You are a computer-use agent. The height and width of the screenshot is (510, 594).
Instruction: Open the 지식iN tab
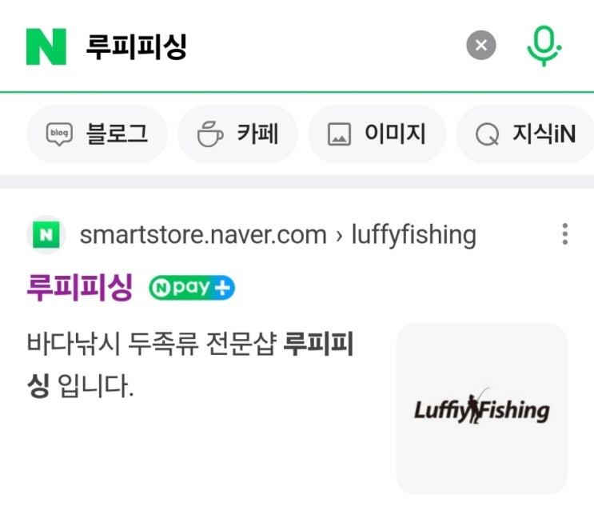coord(525,133)
